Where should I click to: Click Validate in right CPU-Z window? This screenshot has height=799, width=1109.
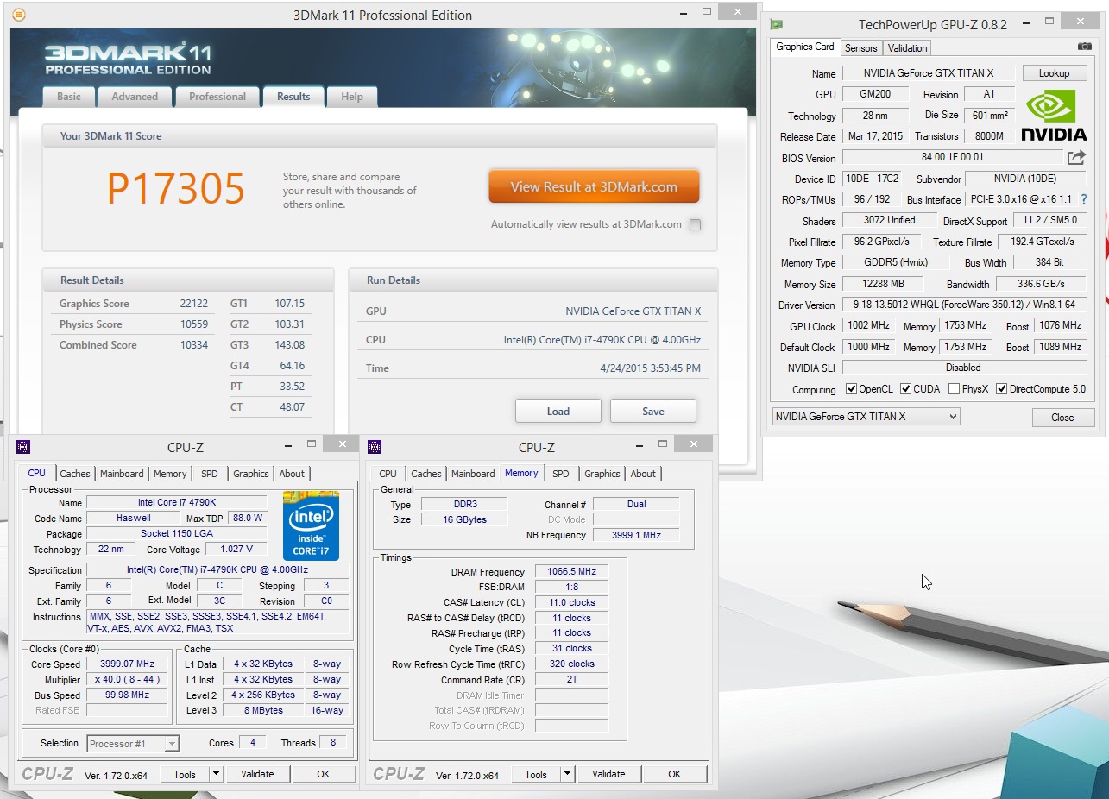coord(608,774)
